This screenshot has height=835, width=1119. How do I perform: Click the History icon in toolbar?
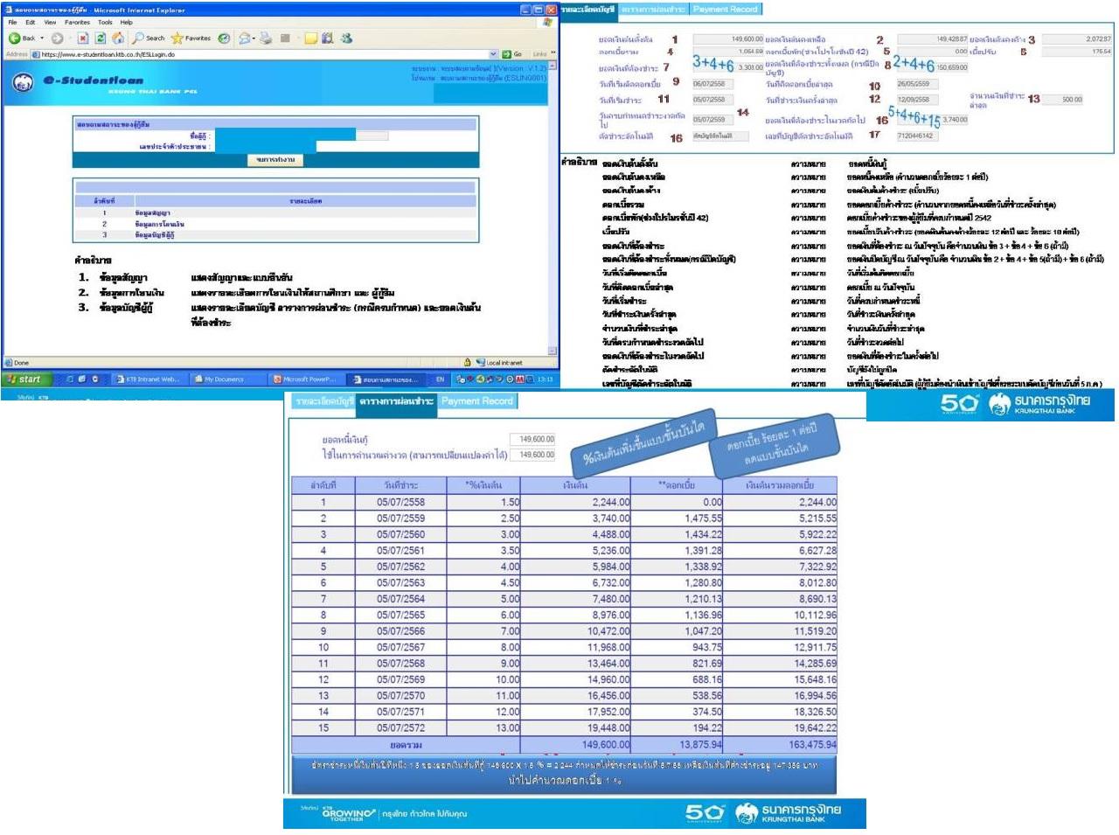[x=225, y=38]
